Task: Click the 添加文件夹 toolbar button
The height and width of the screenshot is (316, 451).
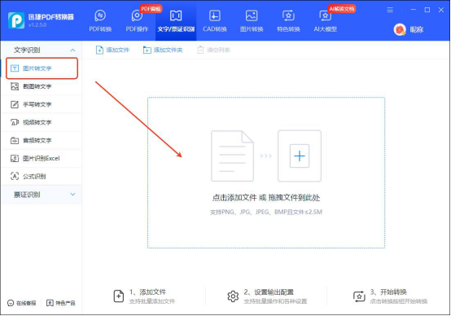Action: pyautogui.click(x=163, y=50)
